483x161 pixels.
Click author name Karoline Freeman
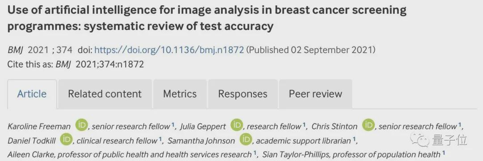tap(39, 126)
